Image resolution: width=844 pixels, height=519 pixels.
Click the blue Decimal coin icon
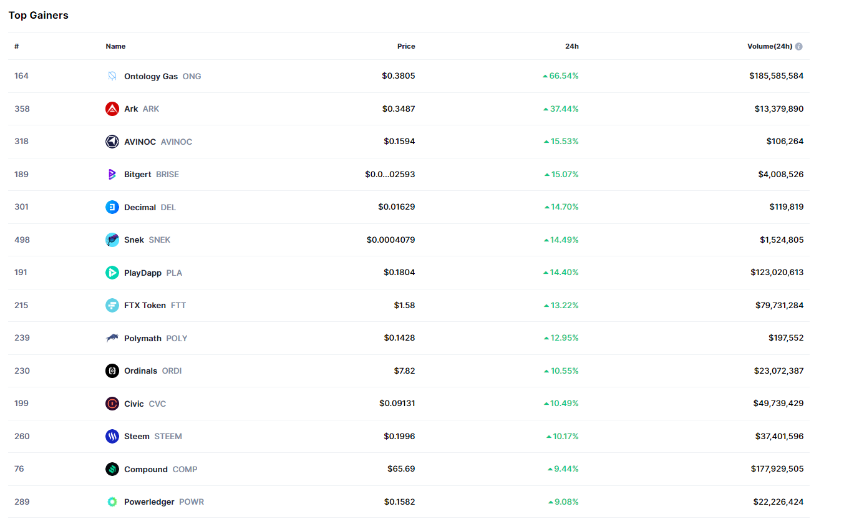click(x=112, y=207)
